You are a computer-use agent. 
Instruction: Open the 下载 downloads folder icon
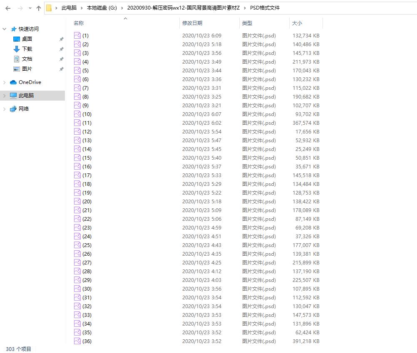coord(17,49)
